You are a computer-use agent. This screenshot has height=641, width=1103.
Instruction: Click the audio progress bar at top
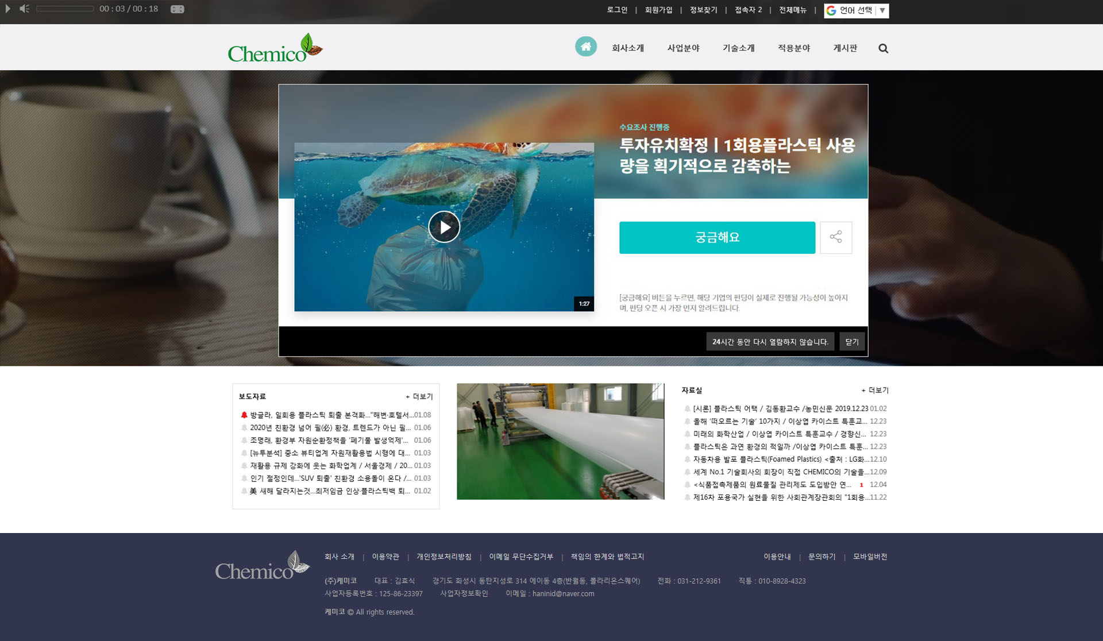click(65, 9)
